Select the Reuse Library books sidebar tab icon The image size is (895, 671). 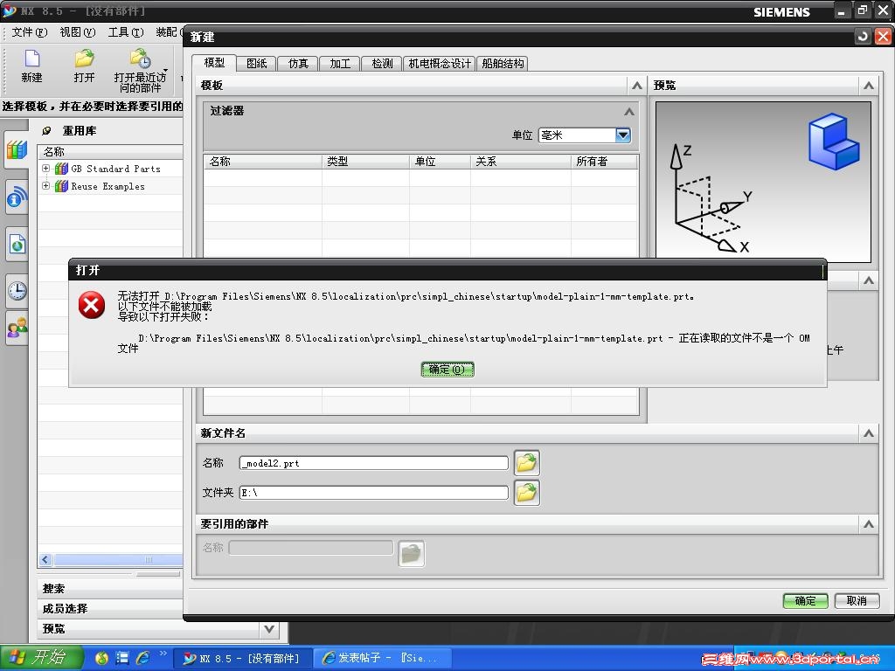point(17,150)
